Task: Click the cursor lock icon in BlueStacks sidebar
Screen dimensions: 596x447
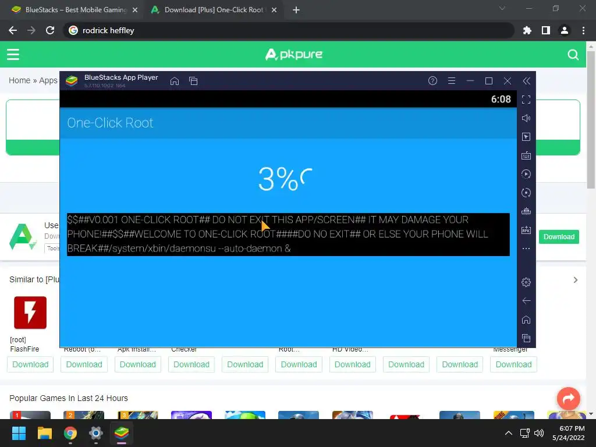Action: point(526,137)
